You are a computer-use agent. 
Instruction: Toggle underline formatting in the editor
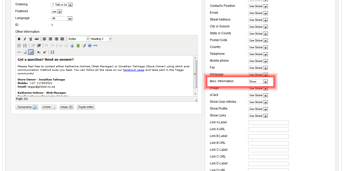tap(31, 39)
